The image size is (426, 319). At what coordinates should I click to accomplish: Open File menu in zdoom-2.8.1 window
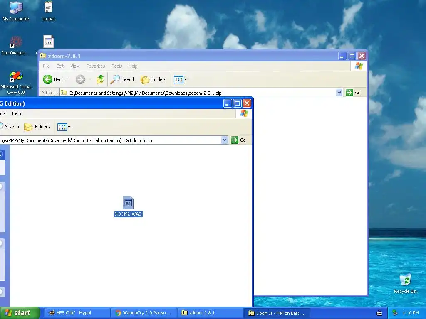point(46,66)
